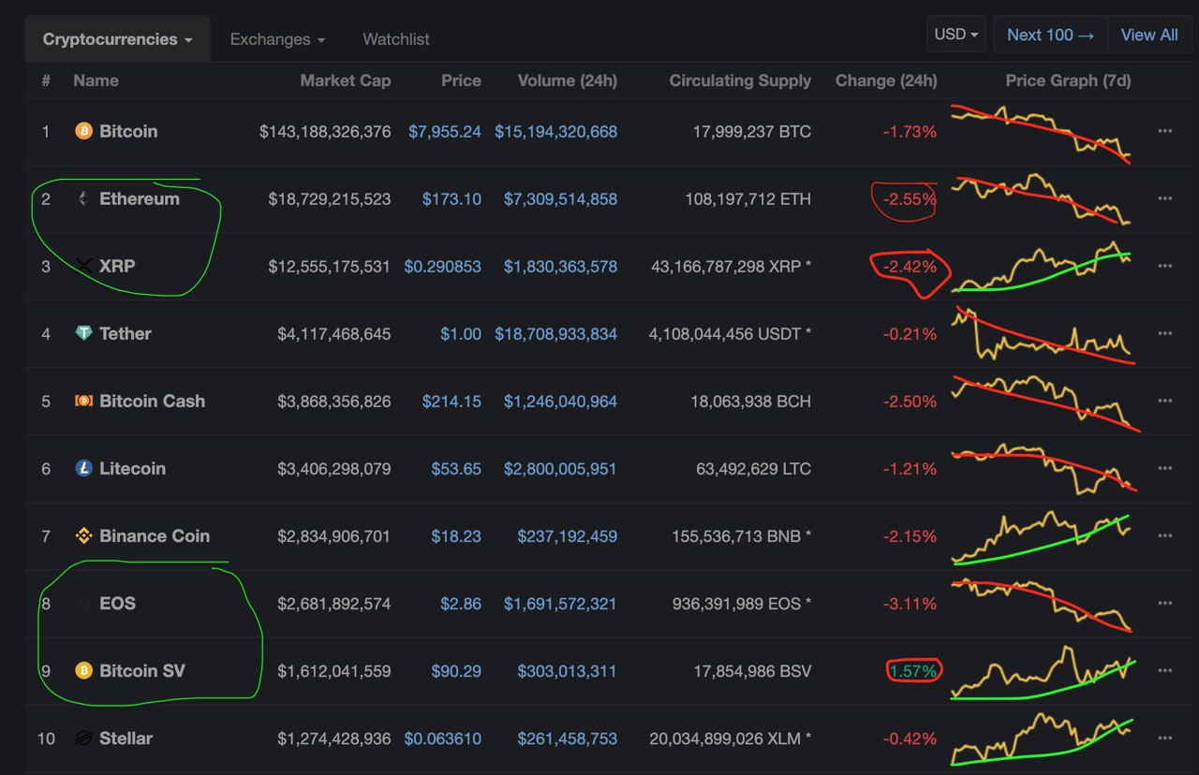This screenshot has height=775, width=1199.
Task: Open the Ethereum name link
Action: (x=140, y=198)
